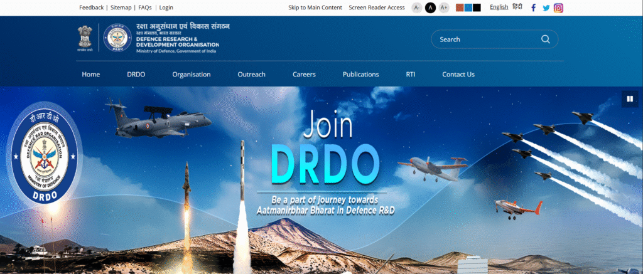Switch site language to Hindi

coord(517,7)
